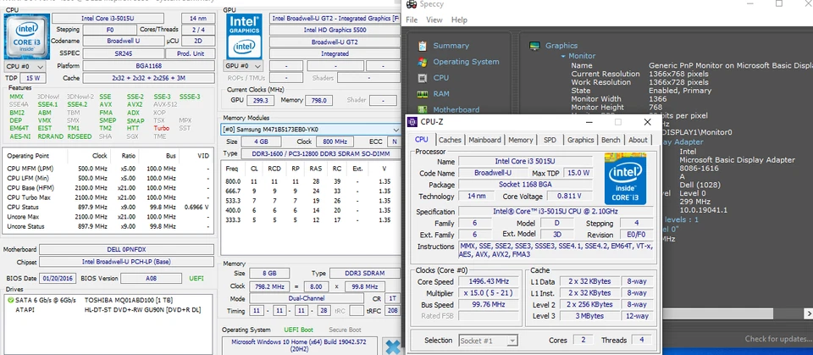Click the Turbo feature flag in HWiNFO
Screen dimensions: 813x355
coord(161,128)
